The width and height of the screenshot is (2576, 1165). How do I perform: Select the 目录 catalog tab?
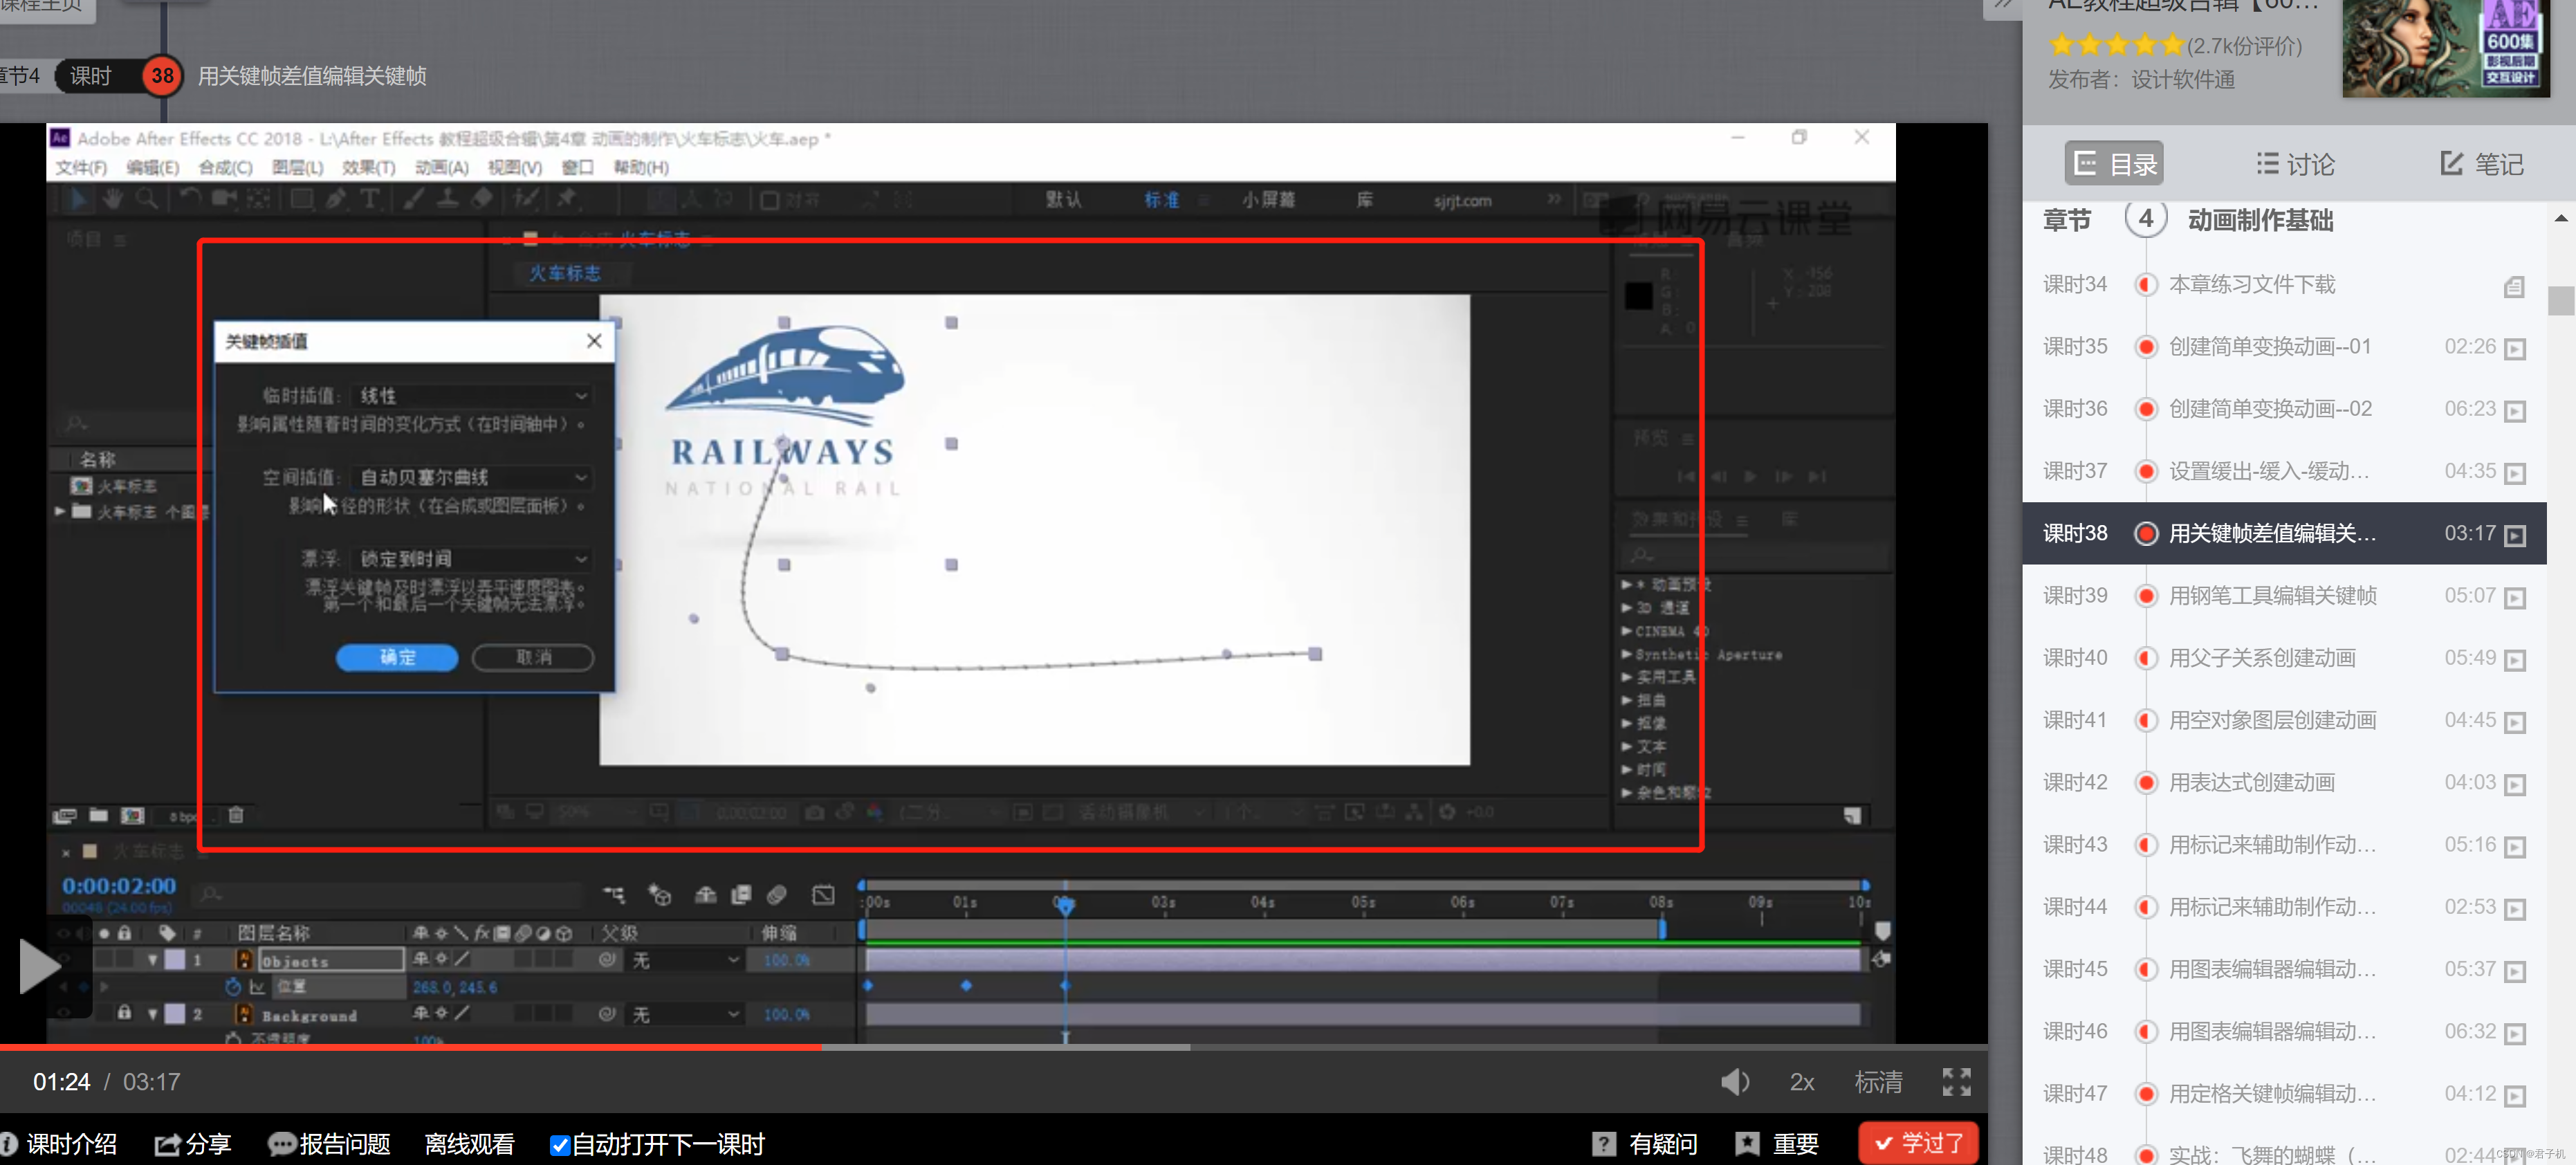[x=2114, y=164]
